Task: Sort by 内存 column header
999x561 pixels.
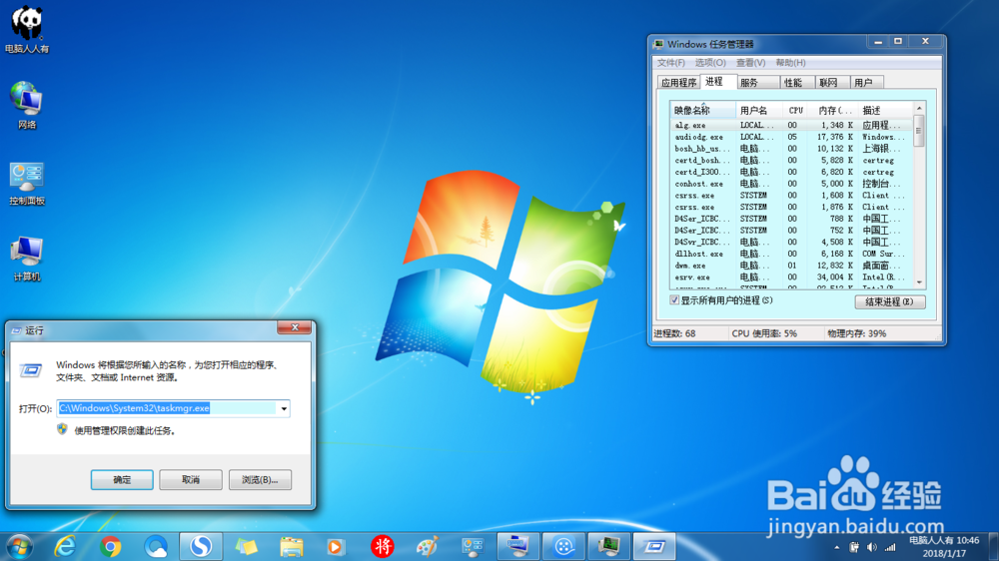Action: 833,110
